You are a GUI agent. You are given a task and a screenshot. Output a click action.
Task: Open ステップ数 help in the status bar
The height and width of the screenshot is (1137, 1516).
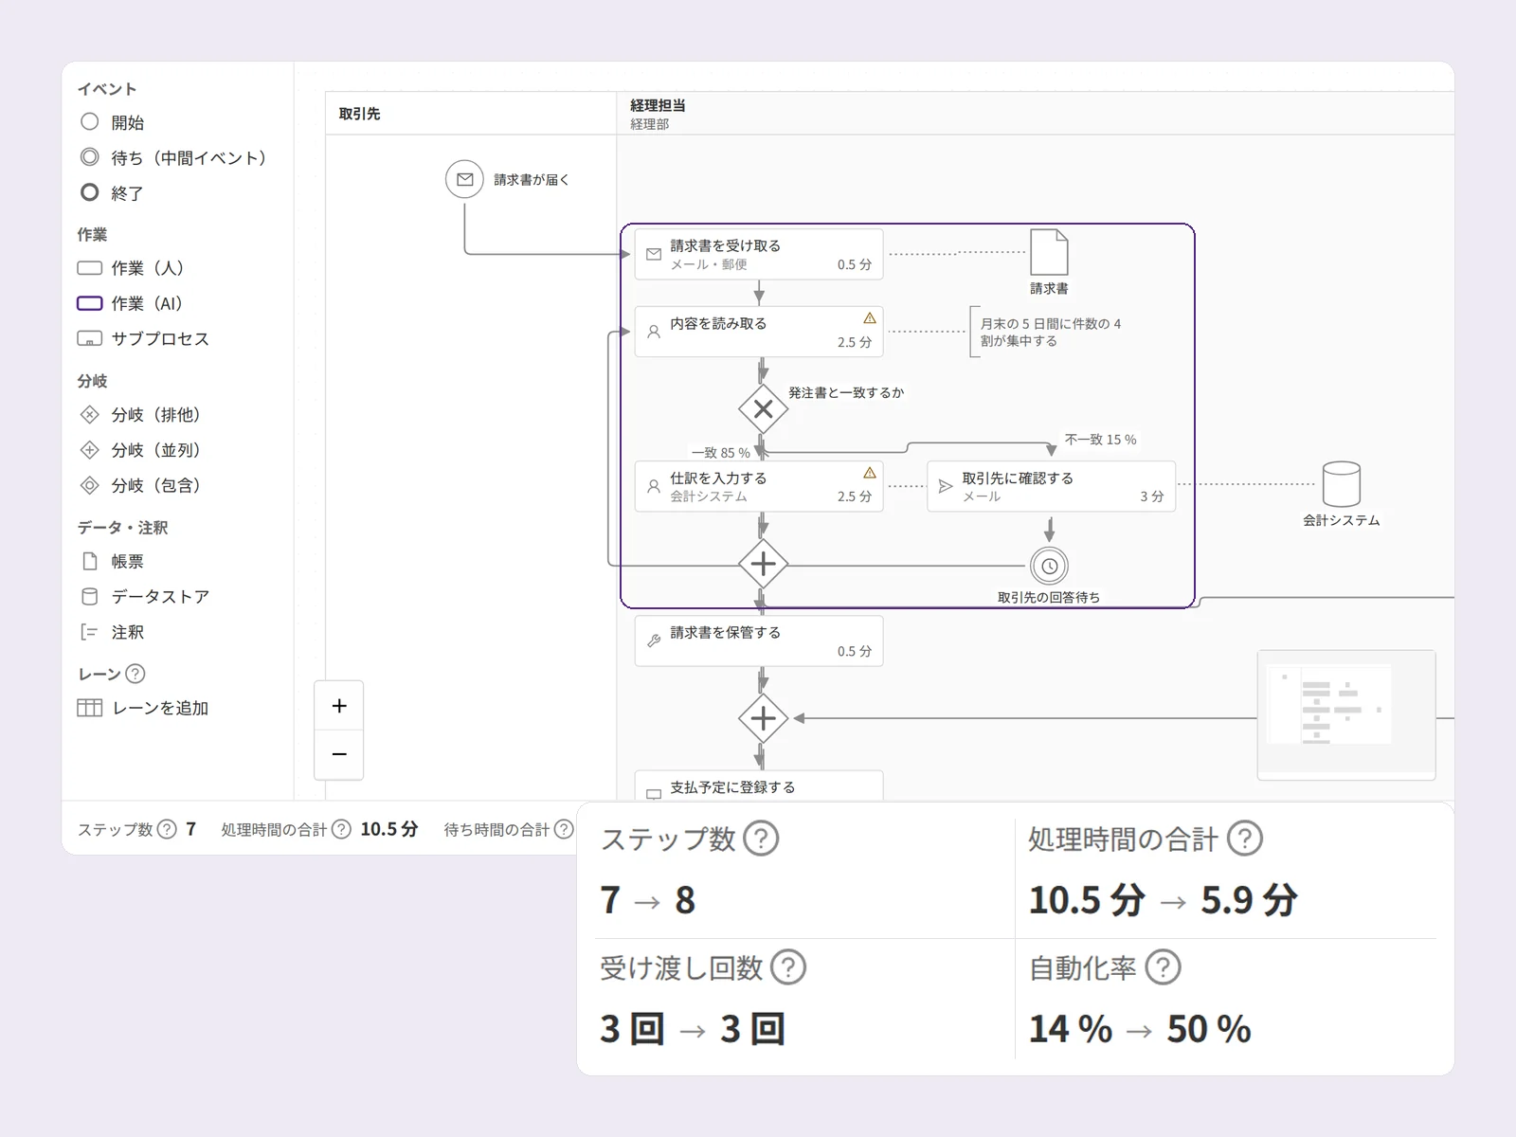(x=167, y=829)
